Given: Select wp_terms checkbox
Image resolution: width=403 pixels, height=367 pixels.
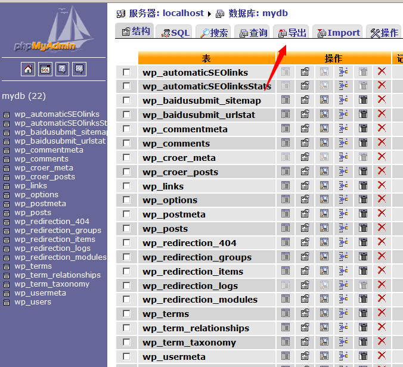Looking at the screenshot, I should click(x=126, y=313).
